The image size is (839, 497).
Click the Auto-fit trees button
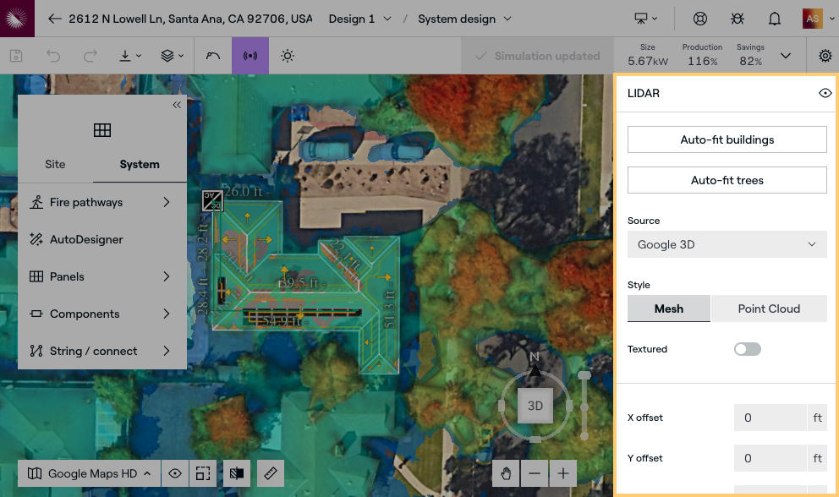(x=727, y=179)
